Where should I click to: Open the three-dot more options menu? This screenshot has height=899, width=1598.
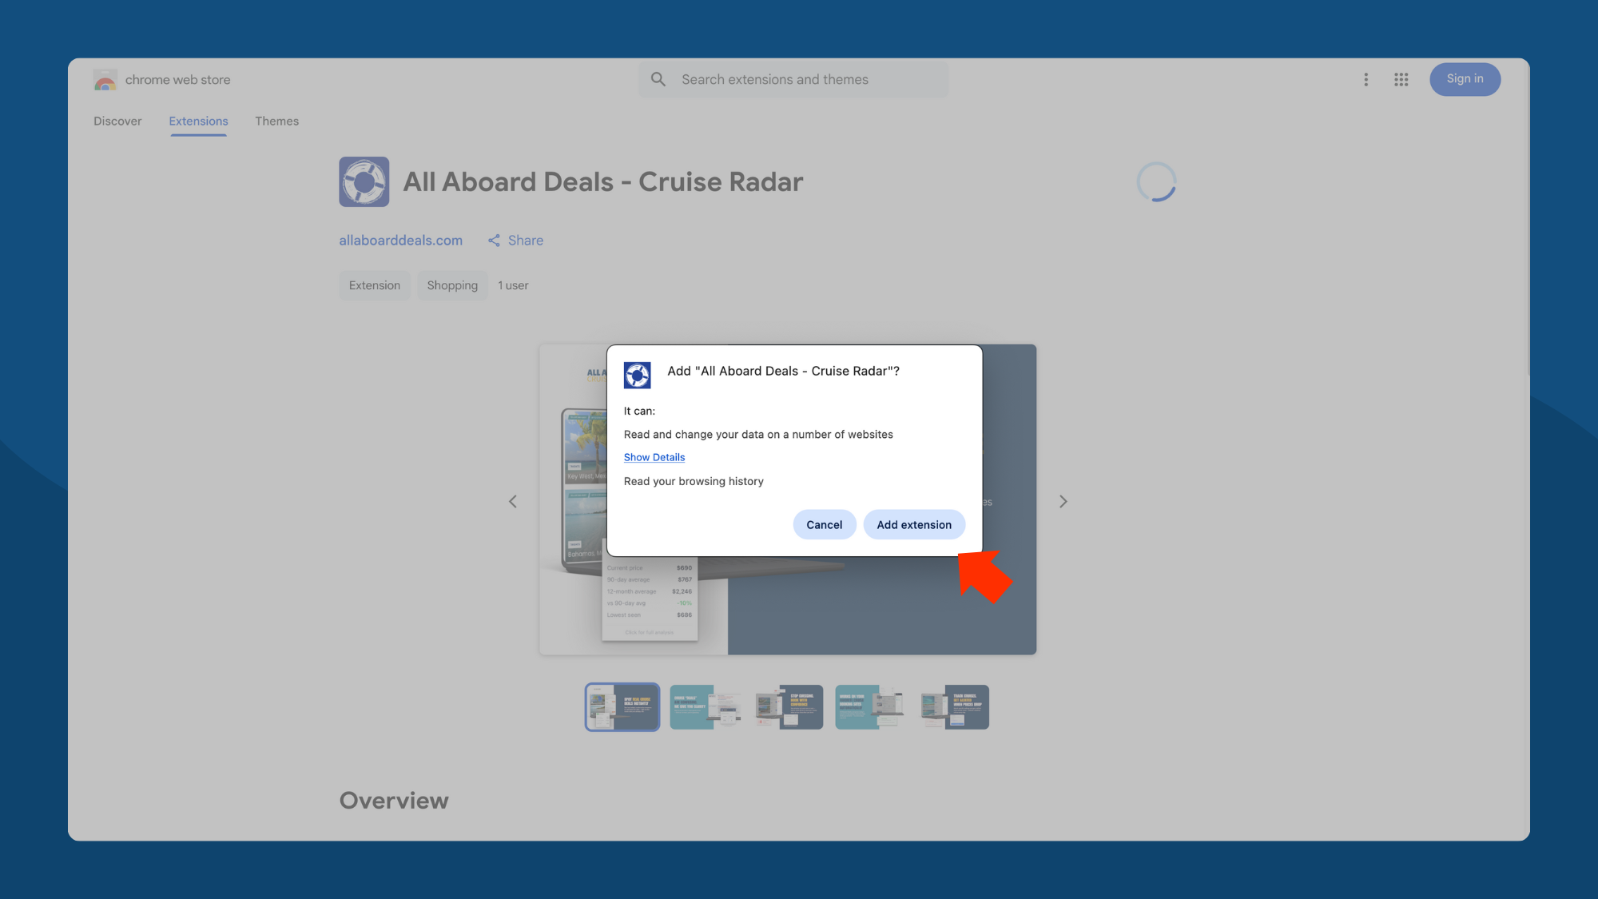click(1366, 80)
